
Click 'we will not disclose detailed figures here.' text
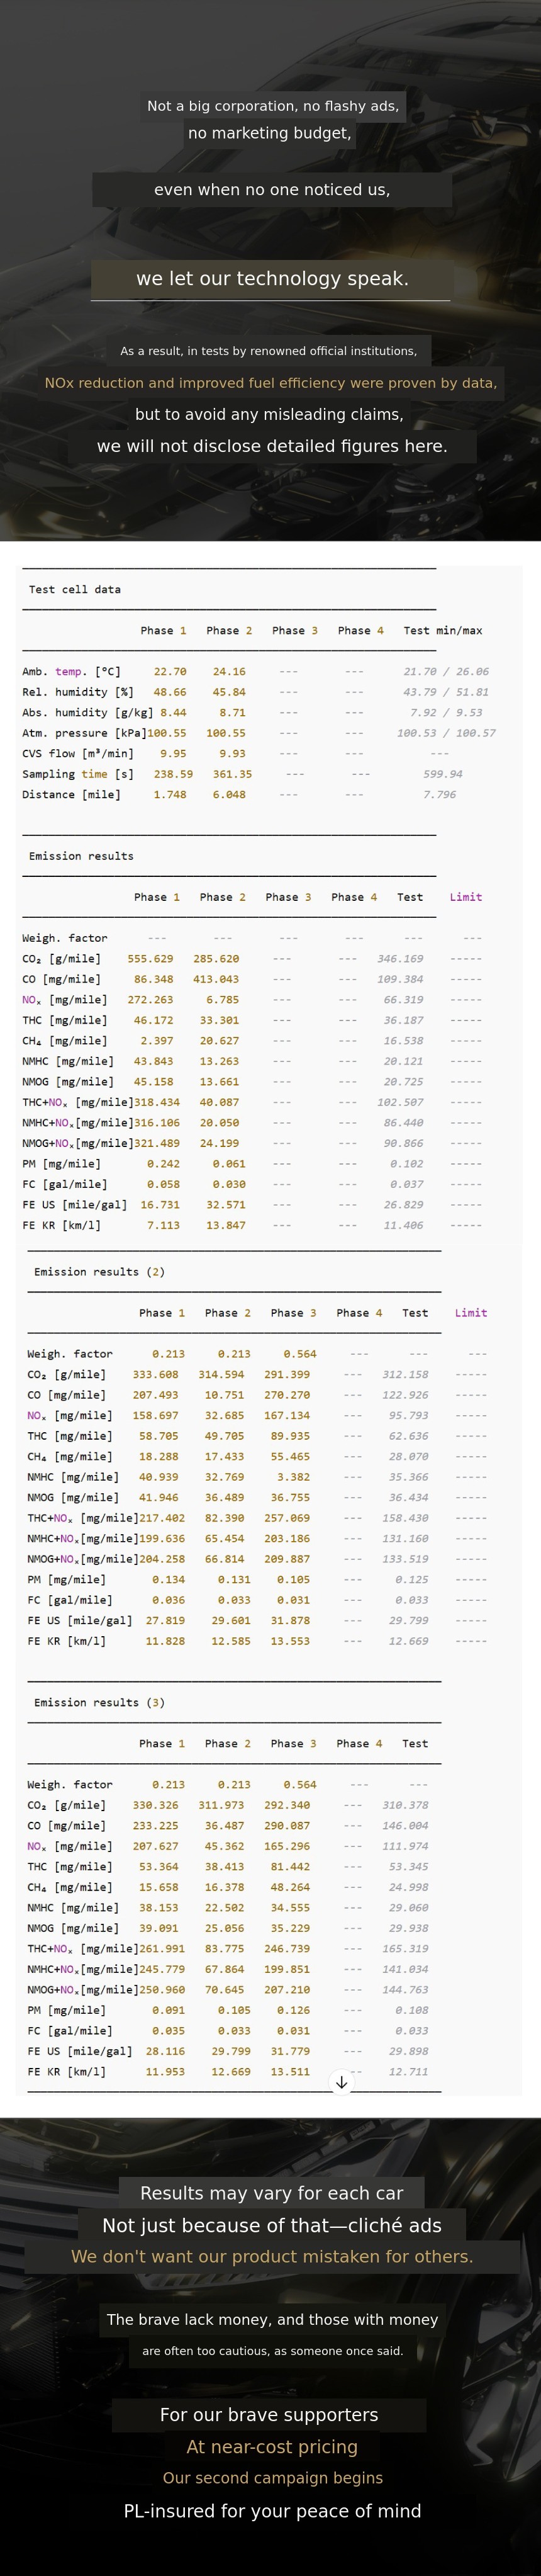click(x=272, y=446)
